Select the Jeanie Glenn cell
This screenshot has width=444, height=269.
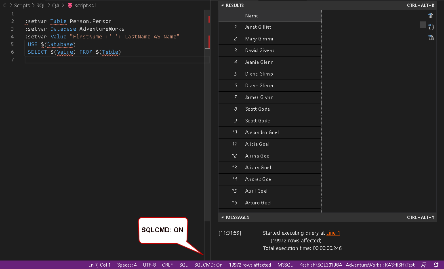[x=281, y=62]
